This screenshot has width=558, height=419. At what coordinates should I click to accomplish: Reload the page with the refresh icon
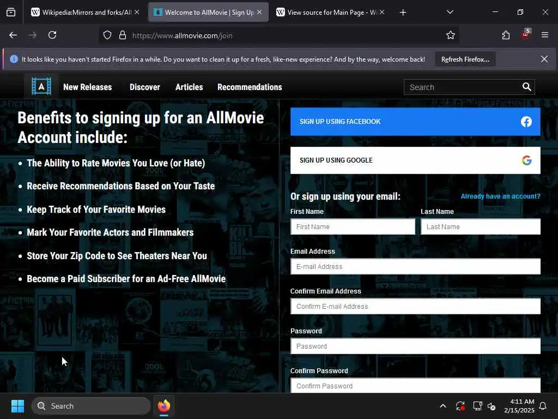click(x=52, y=35)
